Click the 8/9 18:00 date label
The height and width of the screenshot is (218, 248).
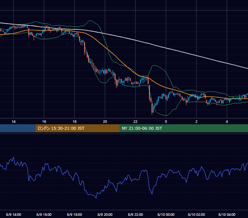tap(74, 214)
